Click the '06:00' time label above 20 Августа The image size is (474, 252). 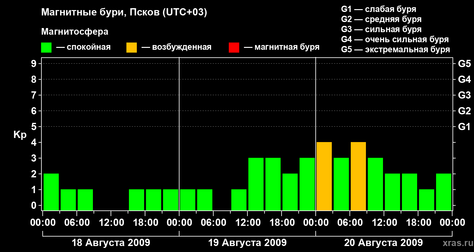(x=350, y=223)
